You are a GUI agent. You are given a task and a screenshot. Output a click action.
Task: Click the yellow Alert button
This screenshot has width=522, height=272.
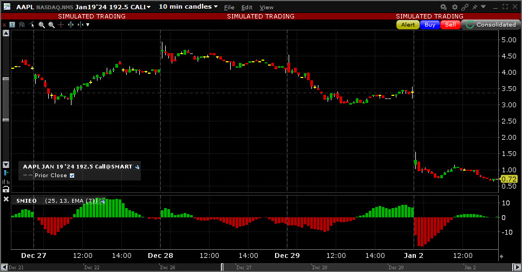tap(408, 24)
